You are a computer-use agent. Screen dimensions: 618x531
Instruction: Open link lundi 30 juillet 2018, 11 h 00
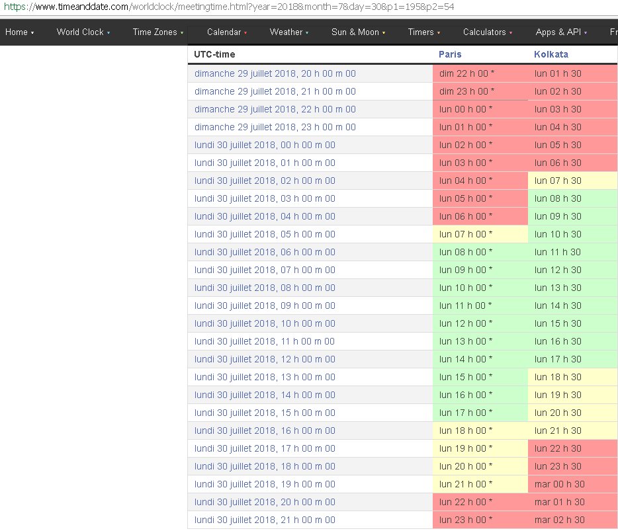point(265,341)
